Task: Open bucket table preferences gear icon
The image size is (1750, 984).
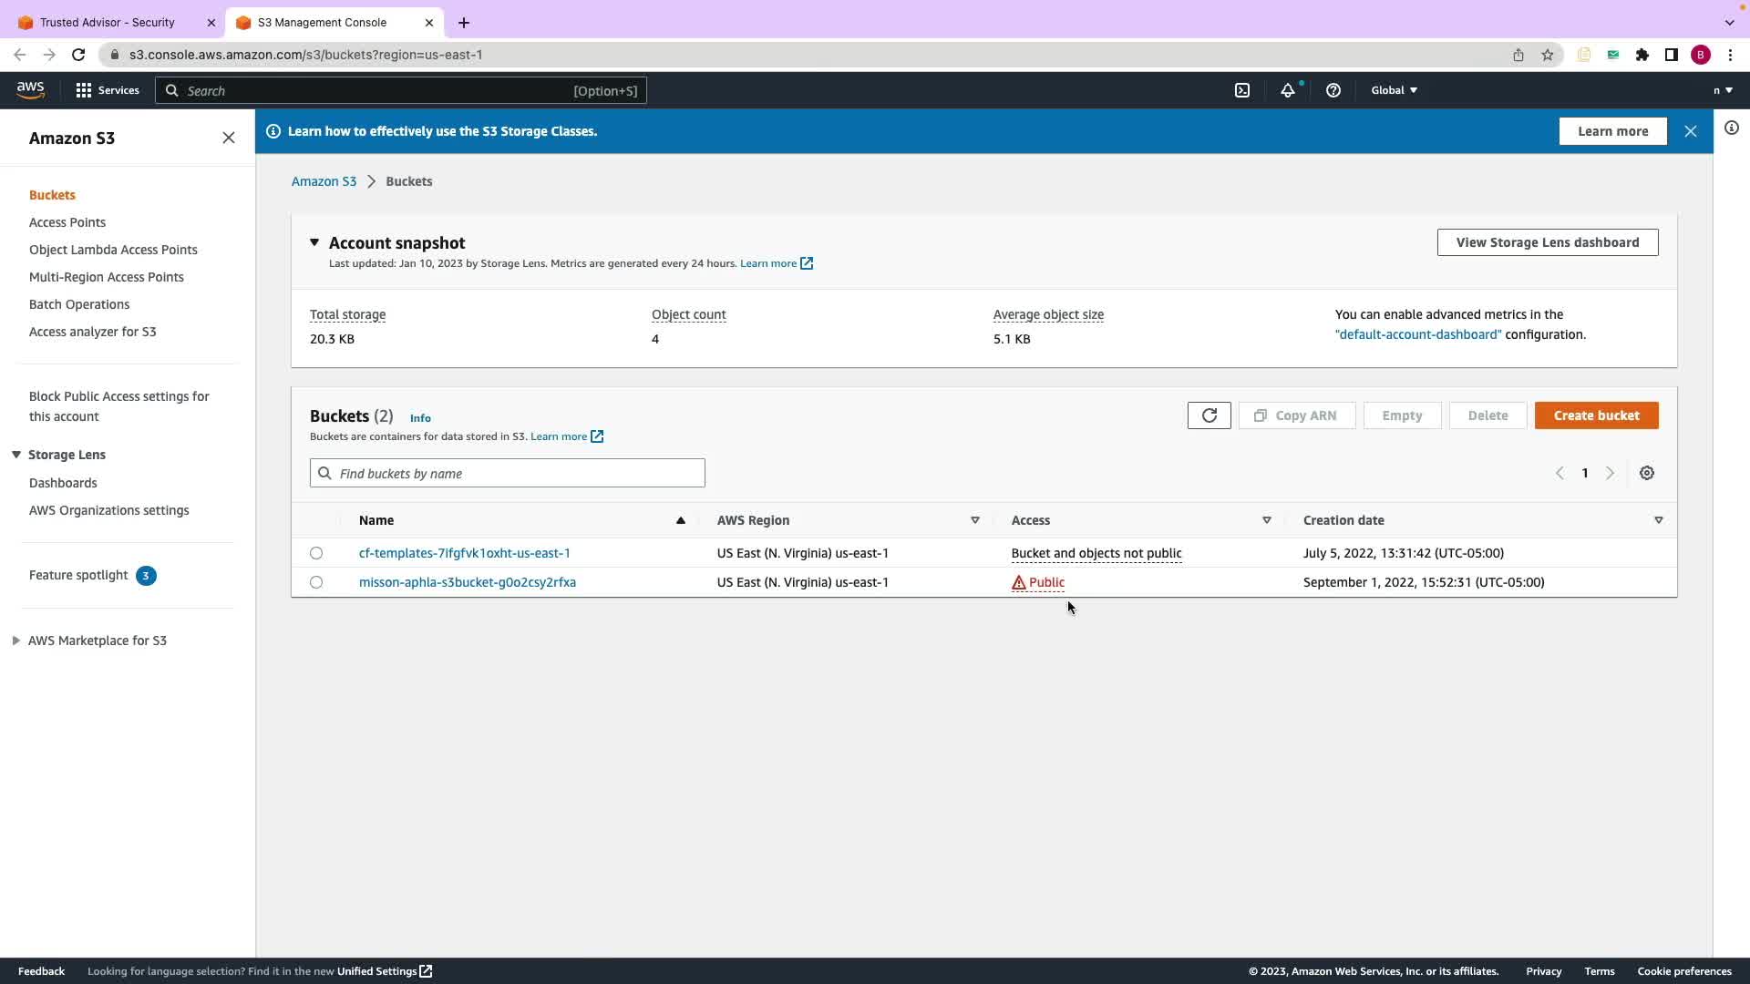Action: pos(1646,473)
